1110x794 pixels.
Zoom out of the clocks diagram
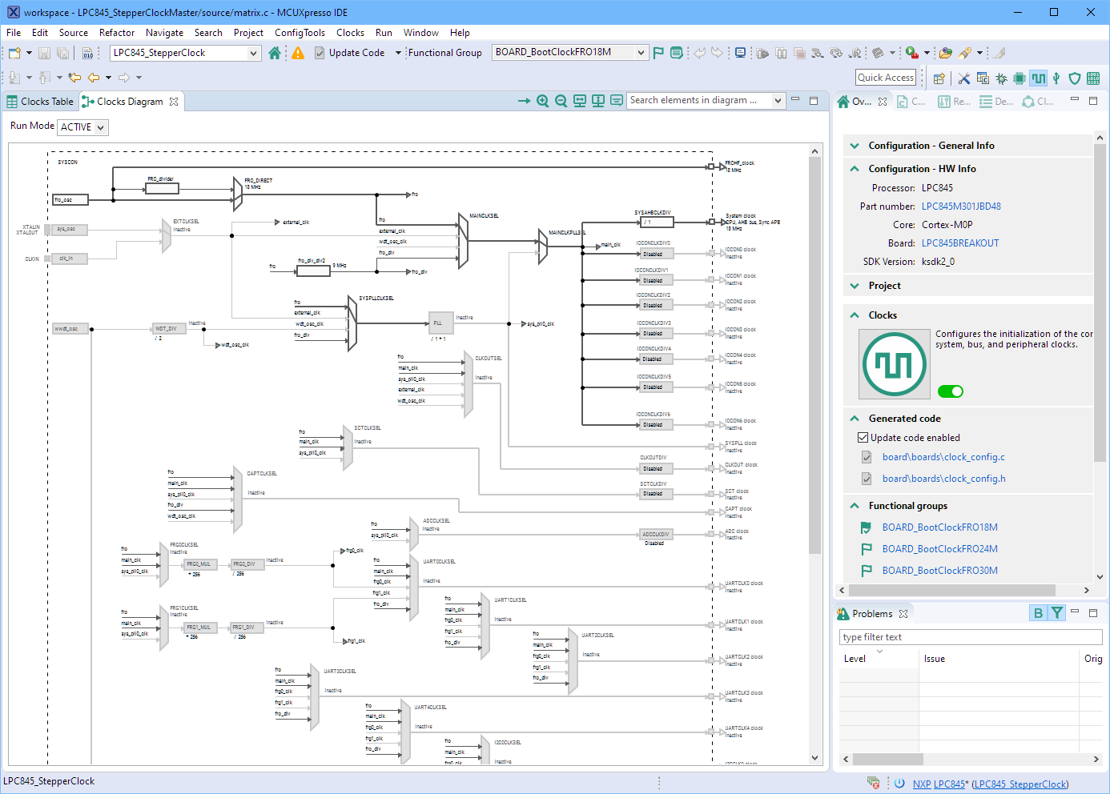[561, 101]
